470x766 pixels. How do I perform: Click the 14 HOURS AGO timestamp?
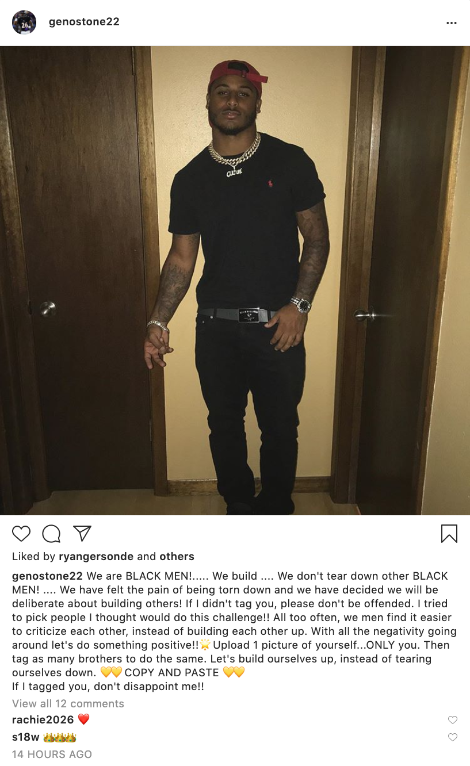click(x=52, y=754)
